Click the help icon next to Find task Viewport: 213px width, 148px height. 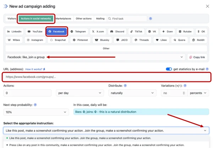(x=151, y=18)
